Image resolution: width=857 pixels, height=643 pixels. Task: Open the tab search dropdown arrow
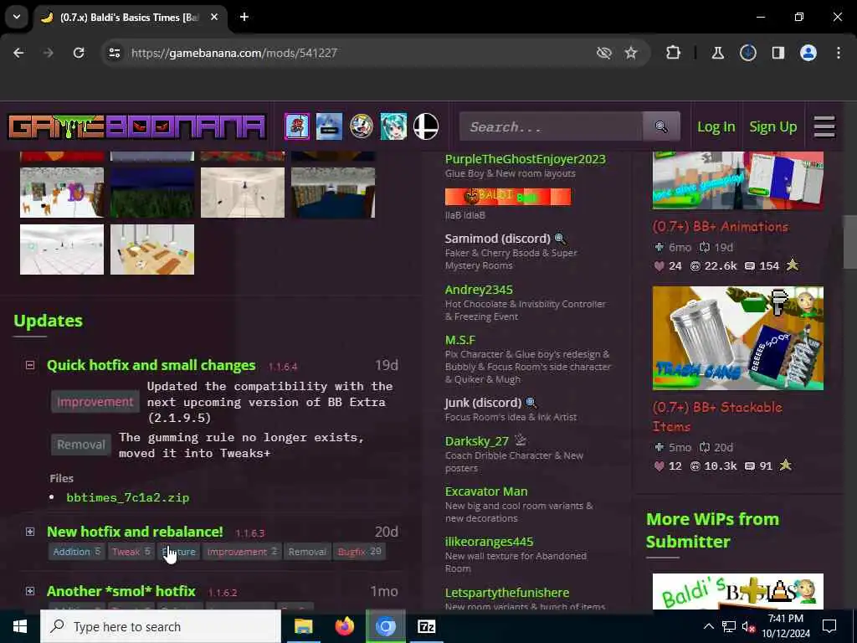click(x=17, y=17)
